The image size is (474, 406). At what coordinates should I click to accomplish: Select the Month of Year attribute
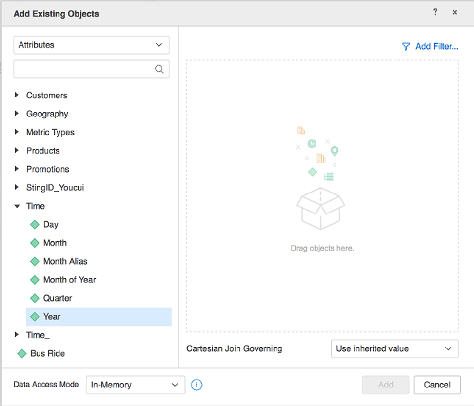click(69, 280)
